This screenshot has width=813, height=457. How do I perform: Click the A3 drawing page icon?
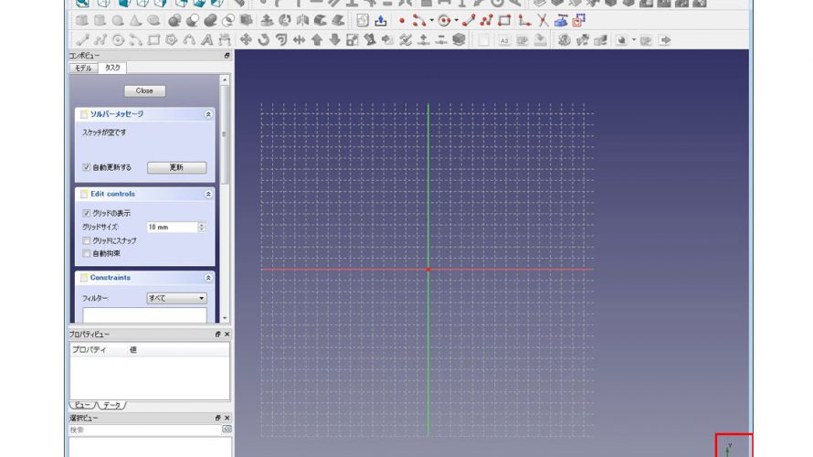click(504, 40)
